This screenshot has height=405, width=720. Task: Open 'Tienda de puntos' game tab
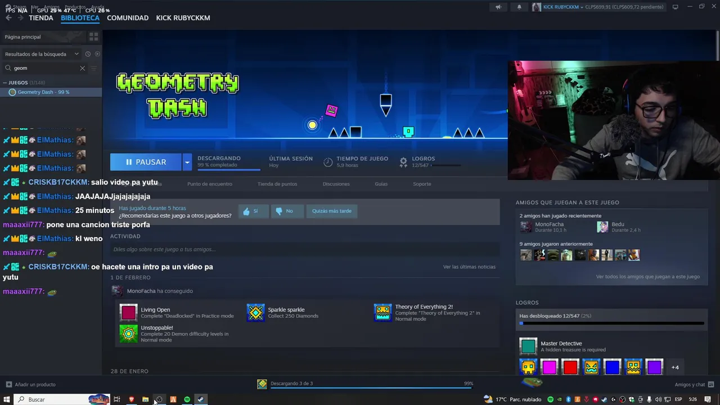[x=277, y=184]
